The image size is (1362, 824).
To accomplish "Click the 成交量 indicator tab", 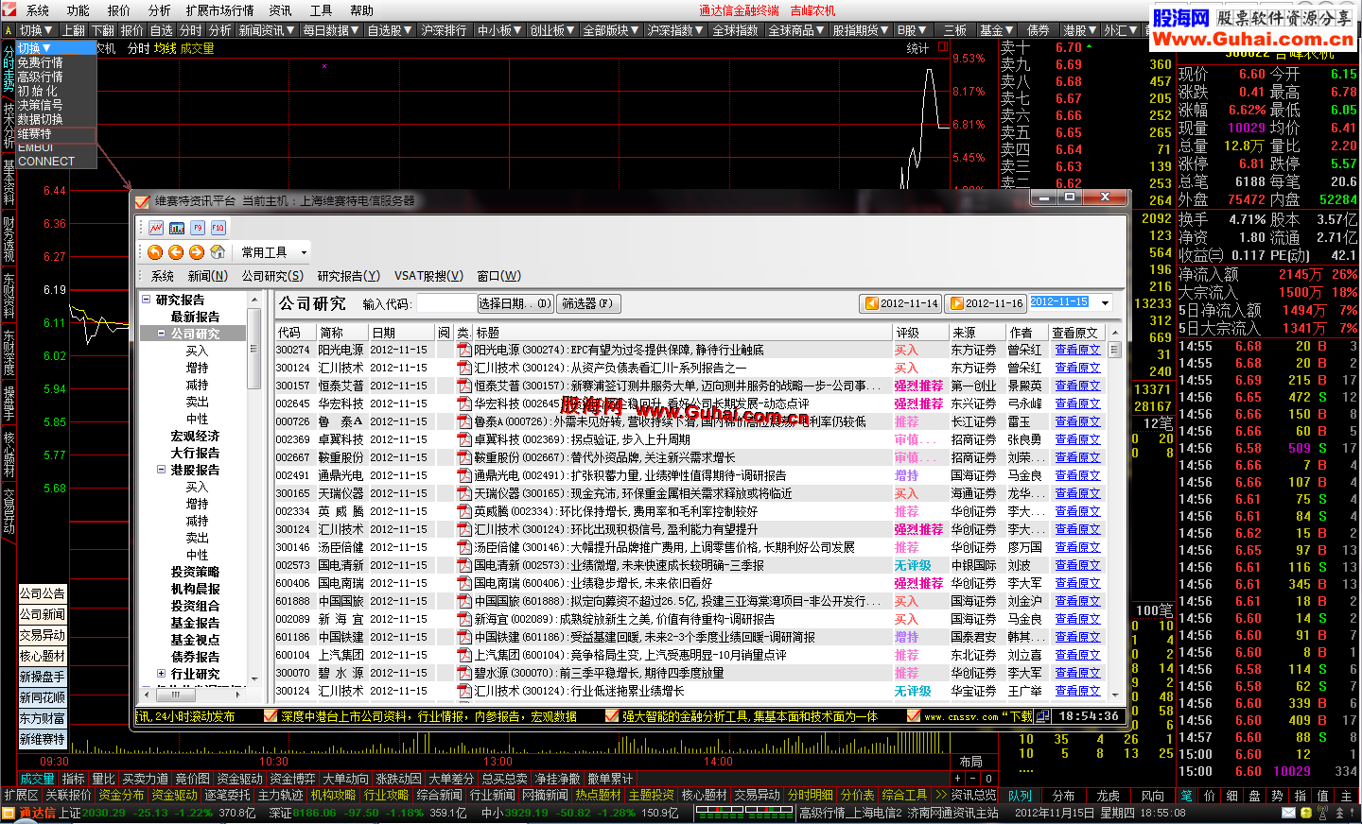I will pos(38,779).
